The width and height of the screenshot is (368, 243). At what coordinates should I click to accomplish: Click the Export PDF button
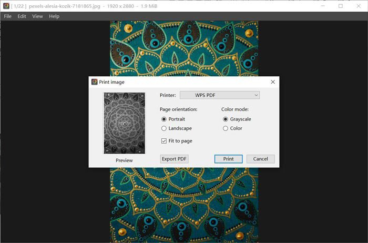[x=174, y=159]
